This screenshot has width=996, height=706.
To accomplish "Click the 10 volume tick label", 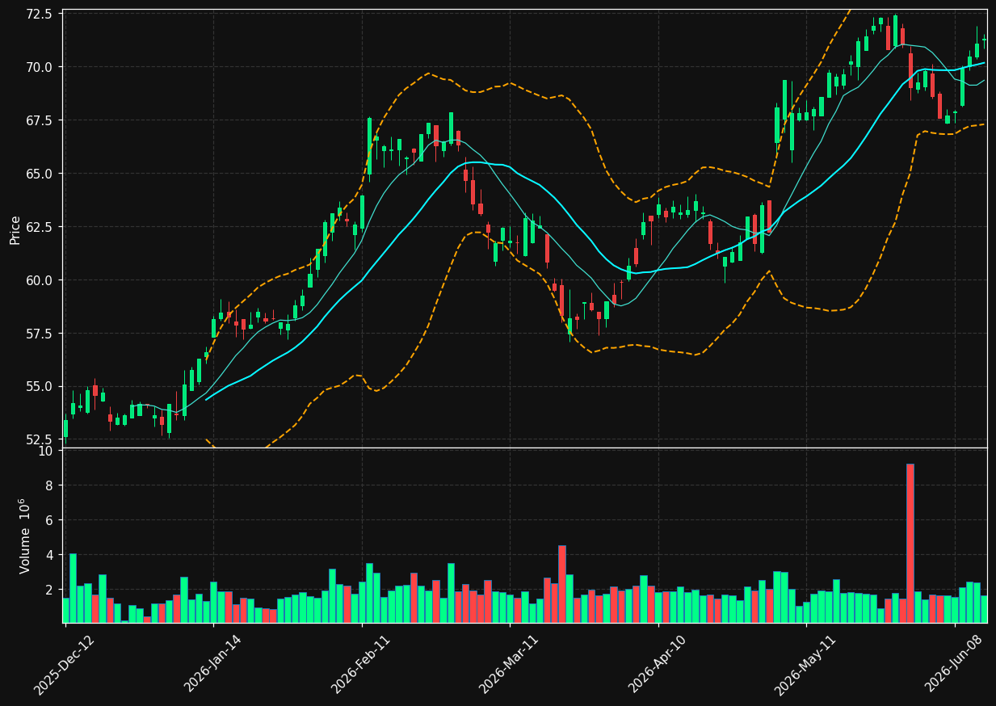I will click(x=46, y=452).
